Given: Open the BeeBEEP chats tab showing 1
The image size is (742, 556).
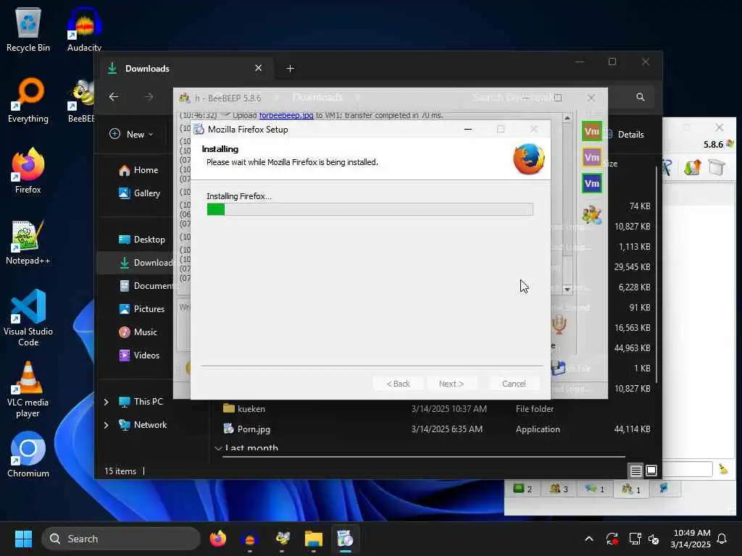Looking at the screenshot, I should pyautogui.click(x=595, y=489).
